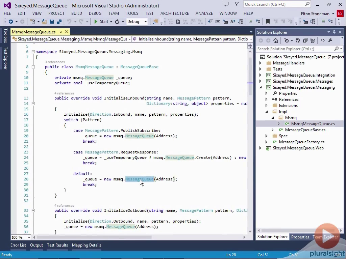Click the Pending Changes Filter clock icon
This screenshot has height=259, width=346.
coord(287,40)
